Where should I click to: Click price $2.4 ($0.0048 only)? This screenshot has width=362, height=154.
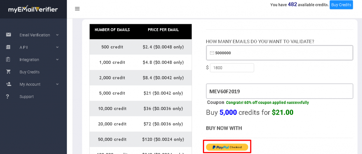tap(163, 47)
